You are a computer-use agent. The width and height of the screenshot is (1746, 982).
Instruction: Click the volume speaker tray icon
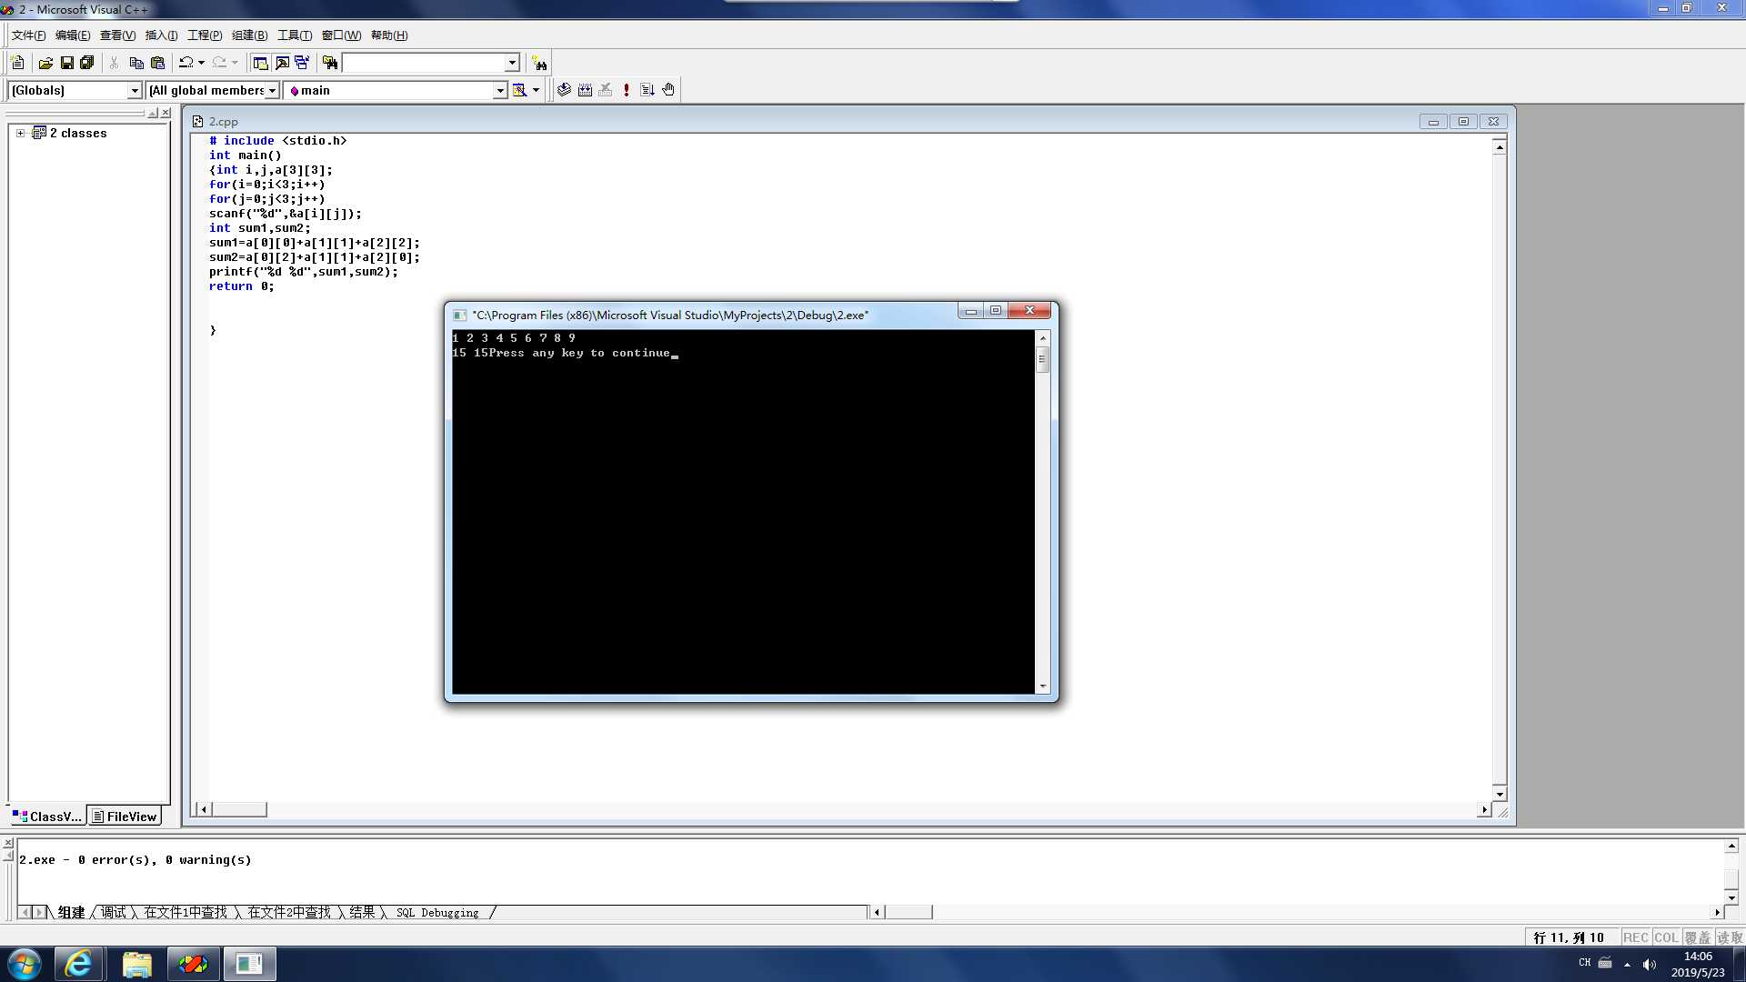(x=1650, y=964)
